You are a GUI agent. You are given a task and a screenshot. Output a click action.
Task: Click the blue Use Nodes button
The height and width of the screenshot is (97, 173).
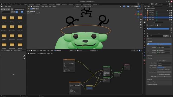(159, 44)
